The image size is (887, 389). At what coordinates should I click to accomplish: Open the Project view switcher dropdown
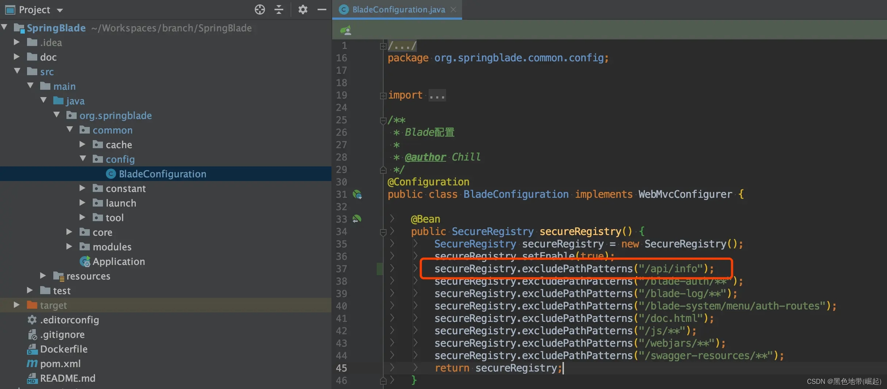point(61,10)
